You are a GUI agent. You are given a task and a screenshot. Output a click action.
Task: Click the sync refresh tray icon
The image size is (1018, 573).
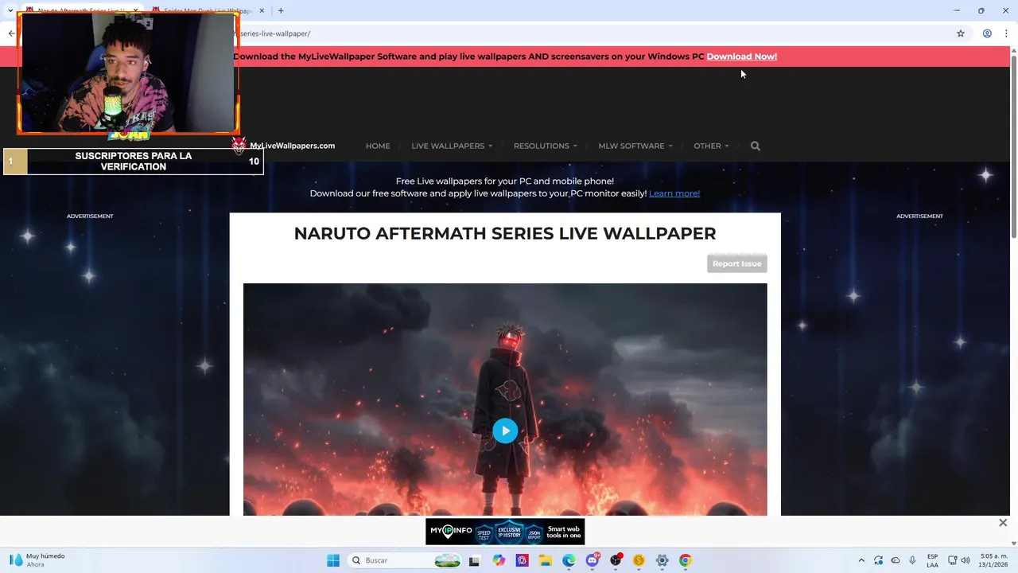878,560
